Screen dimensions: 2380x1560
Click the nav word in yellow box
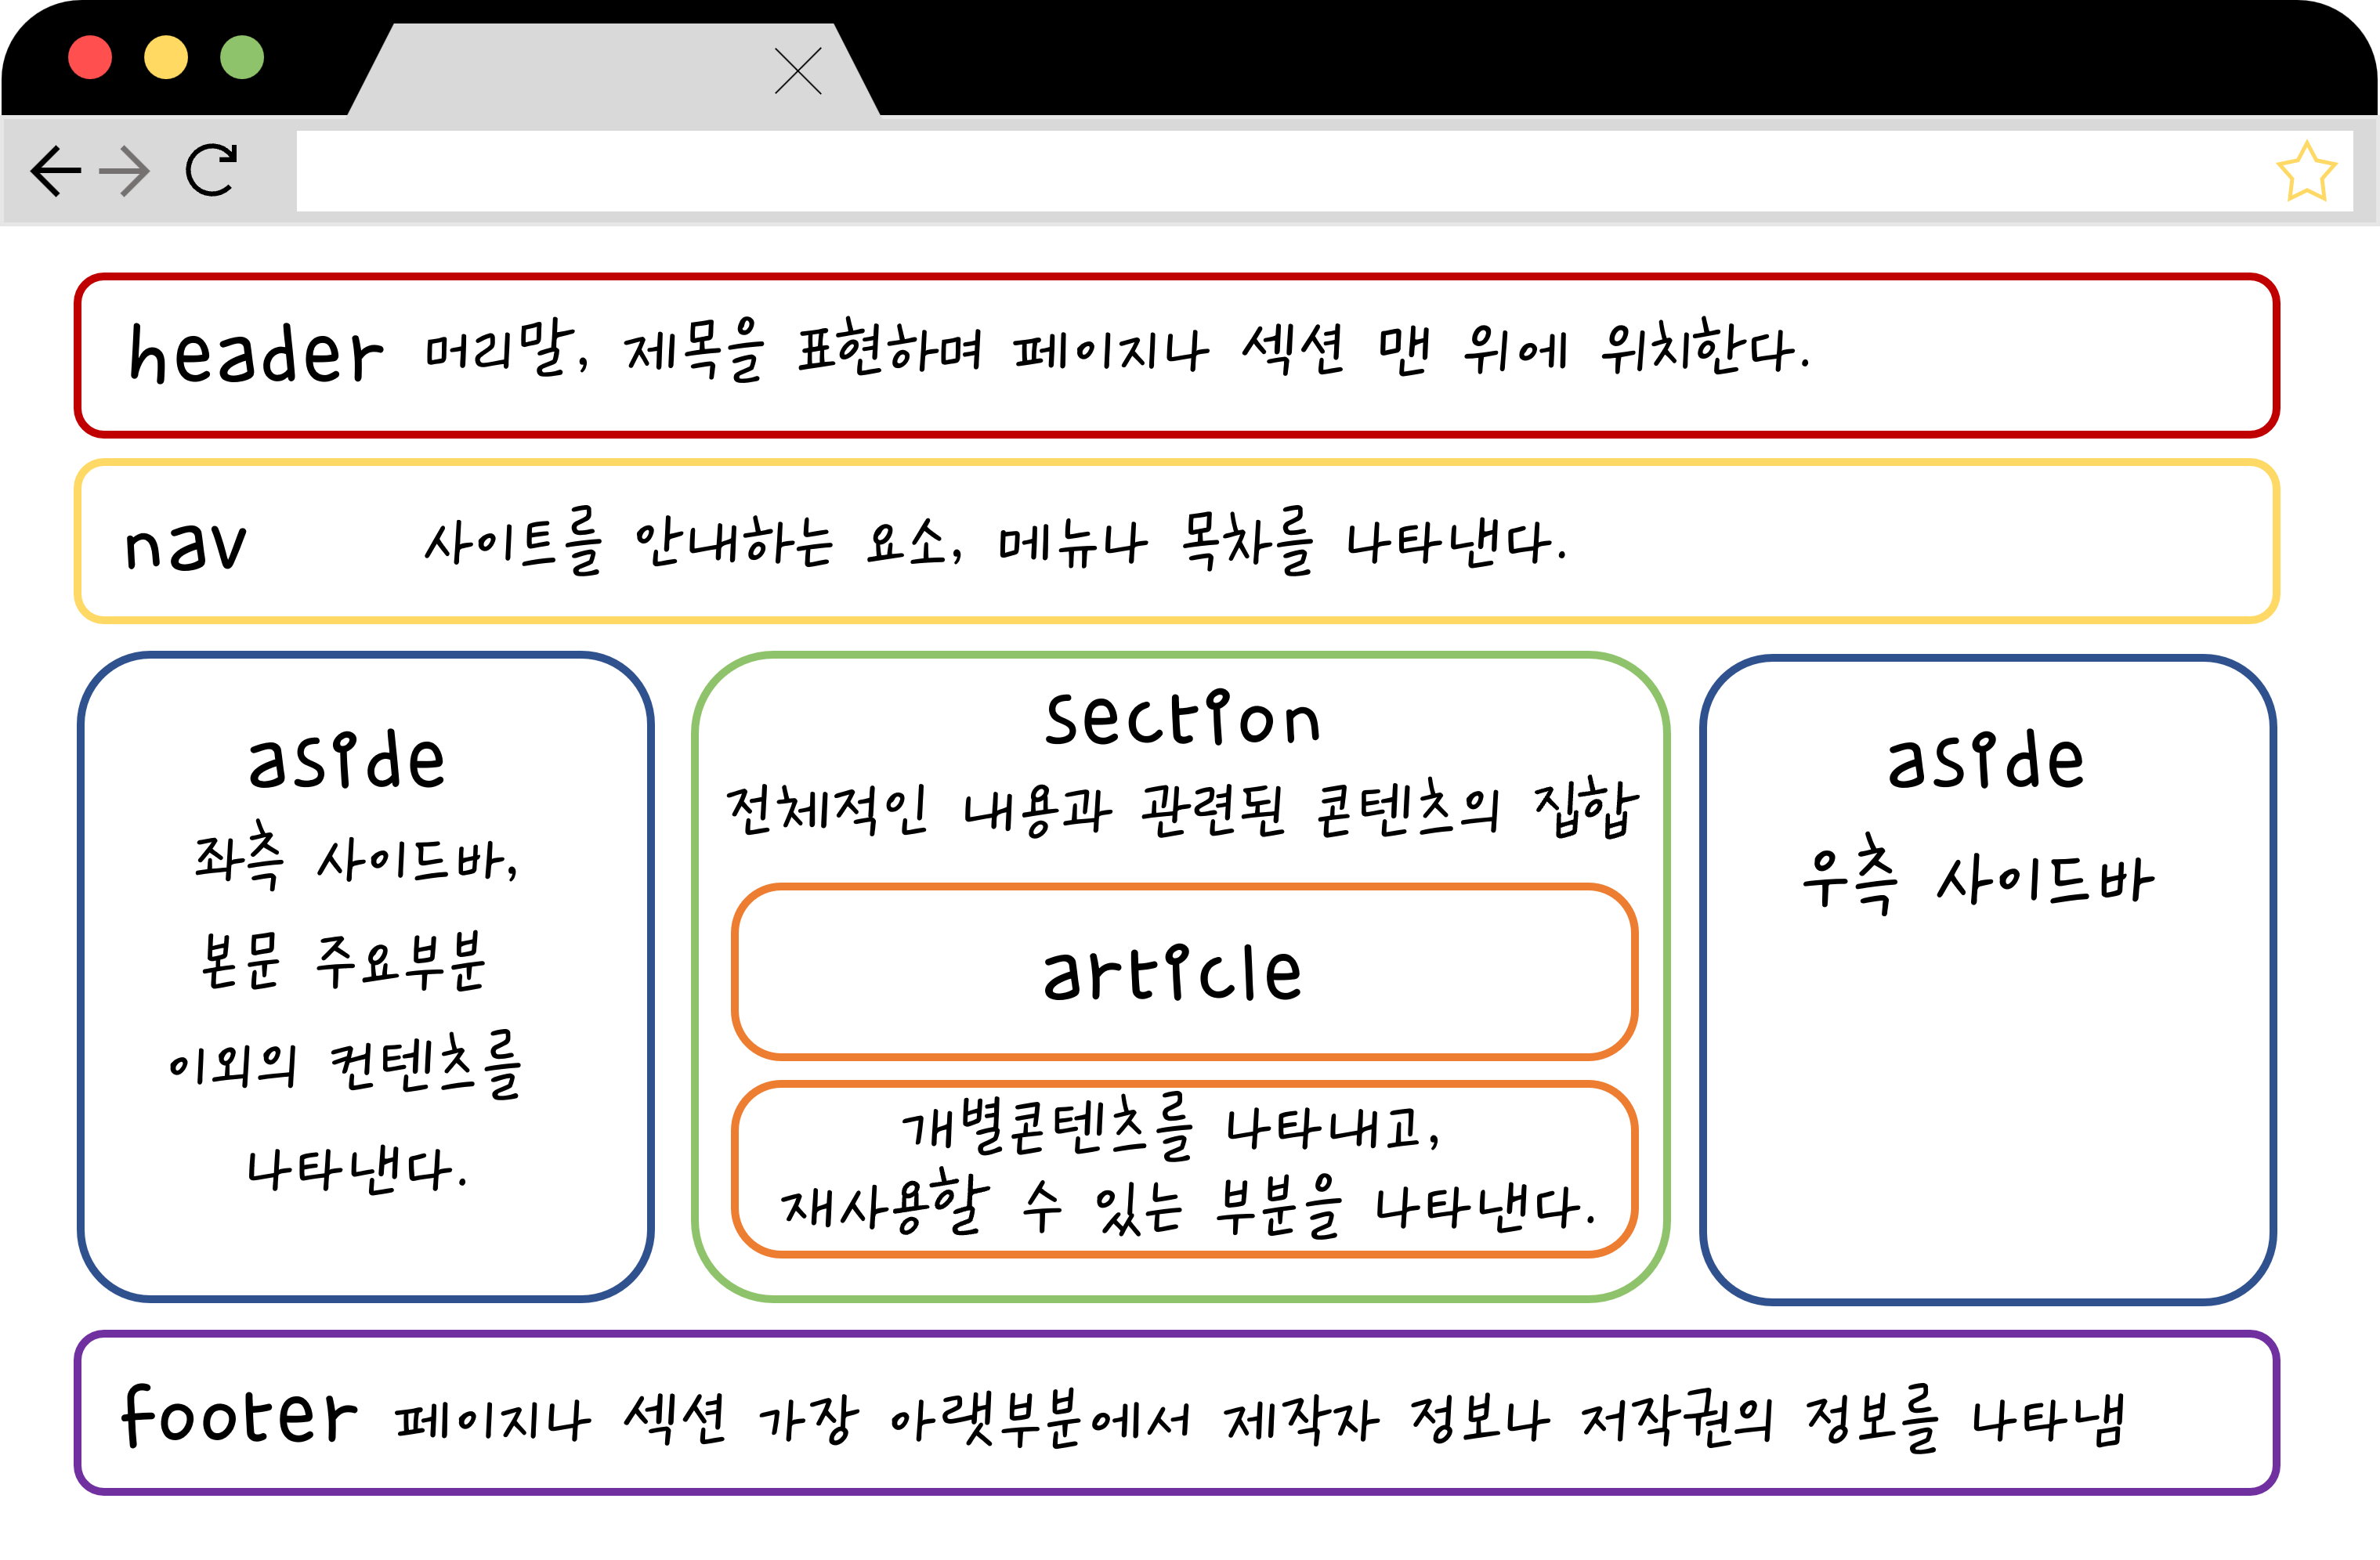(185, 546)
